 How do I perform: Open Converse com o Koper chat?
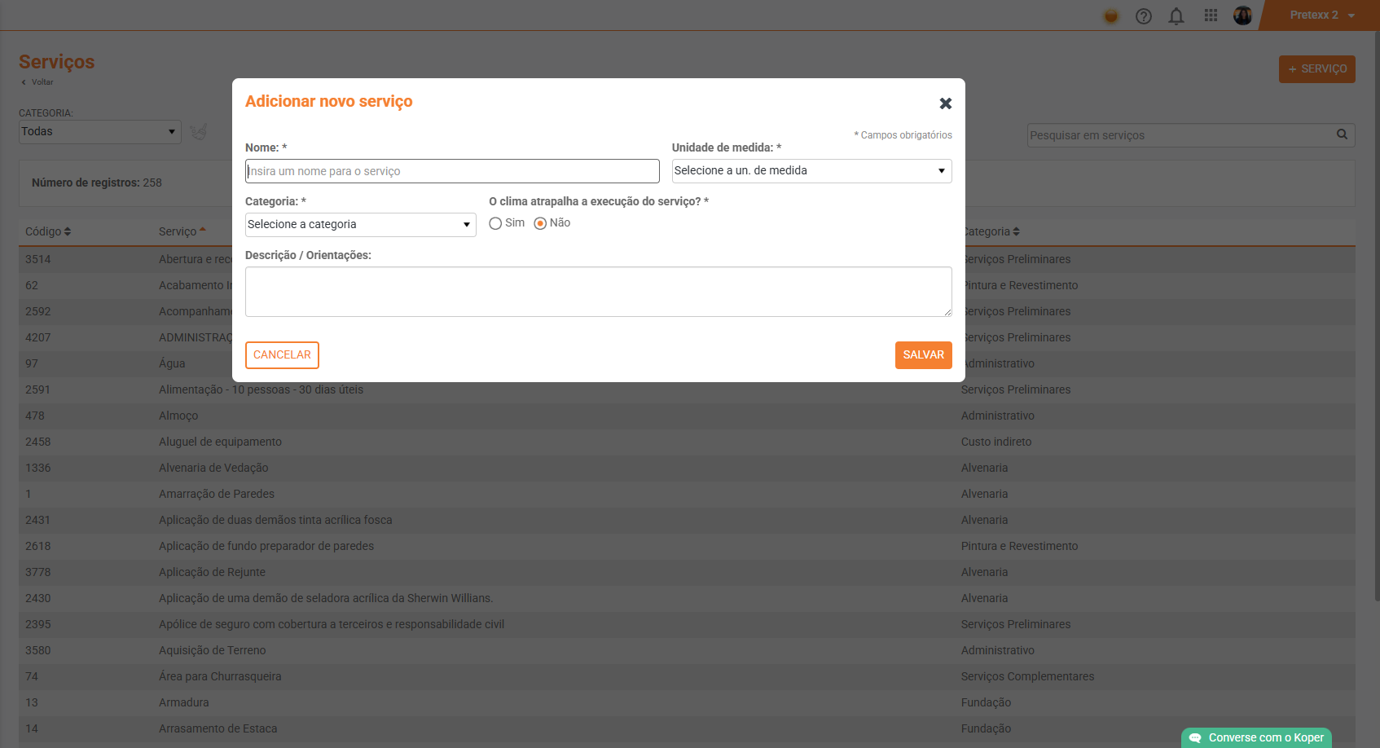coord(1256,737)
